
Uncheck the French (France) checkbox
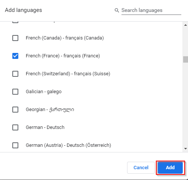click(15, 56)
